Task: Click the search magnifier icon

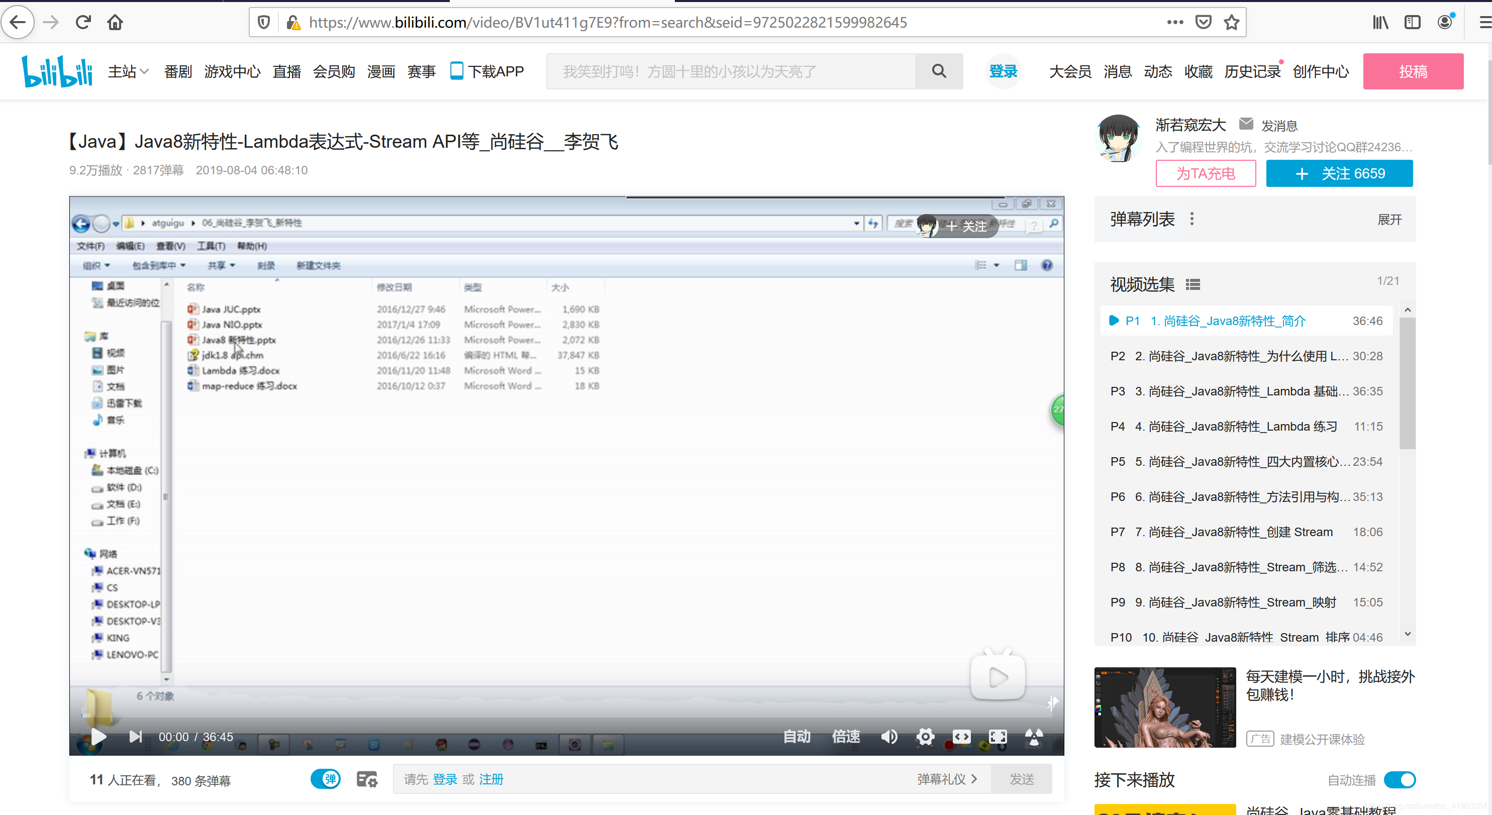Action: pos(939,71)
